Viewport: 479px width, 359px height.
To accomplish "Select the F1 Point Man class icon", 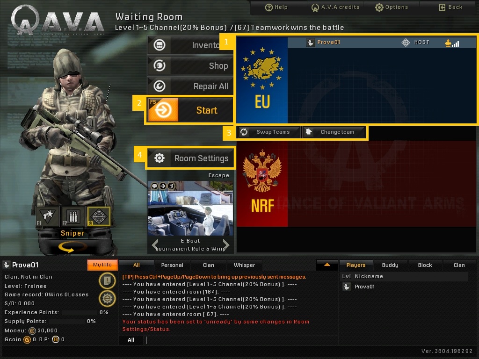I will 48,217.
